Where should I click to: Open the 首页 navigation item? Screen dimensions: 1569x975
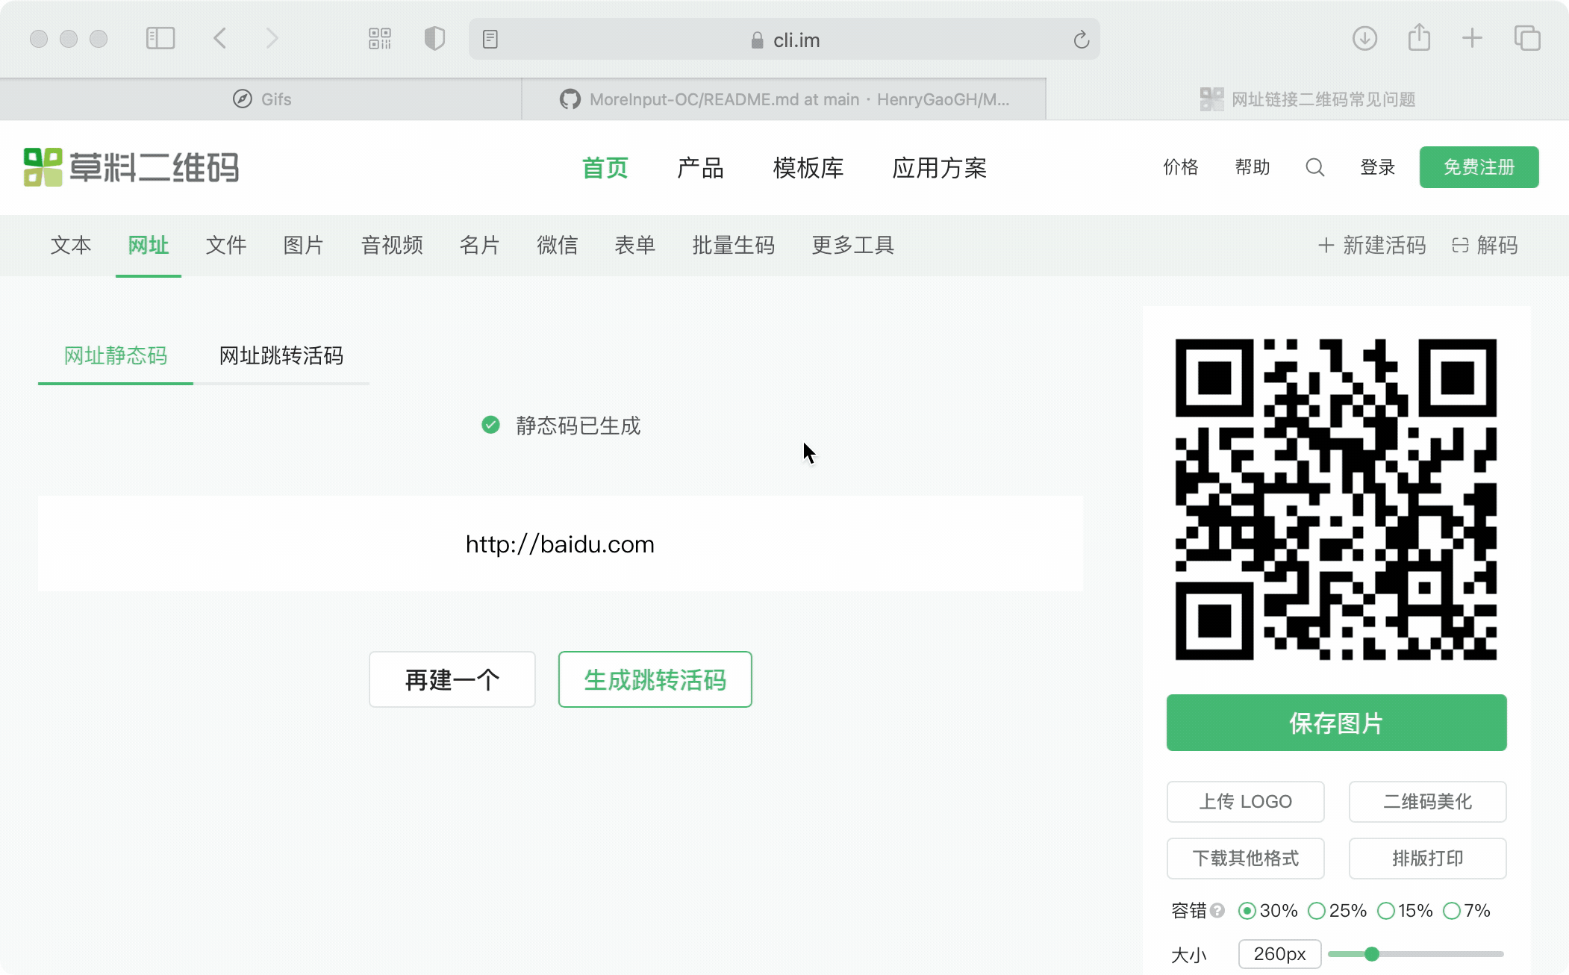(x=605, y=168)
